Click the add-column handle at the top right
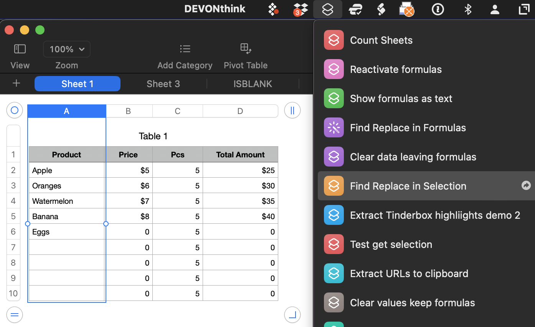The image size is (535, 327). tap(292, 111)
